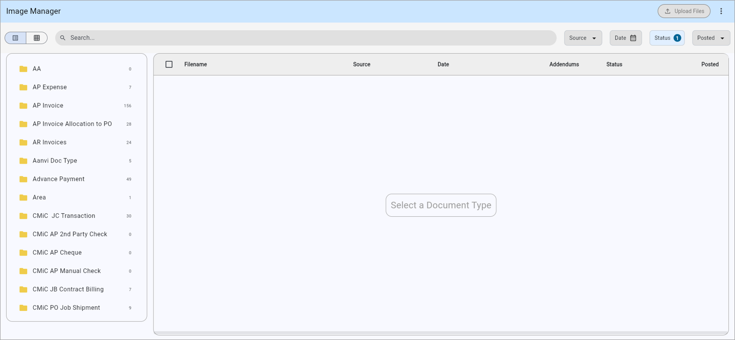Focus the Search input field
This screenshot has height=340, width=735.
coord(306,38)
